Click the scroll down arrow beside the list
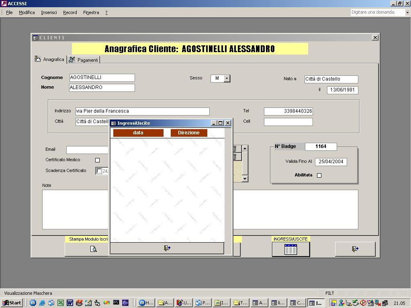The image size is (411, 308). tap(245, 179)
